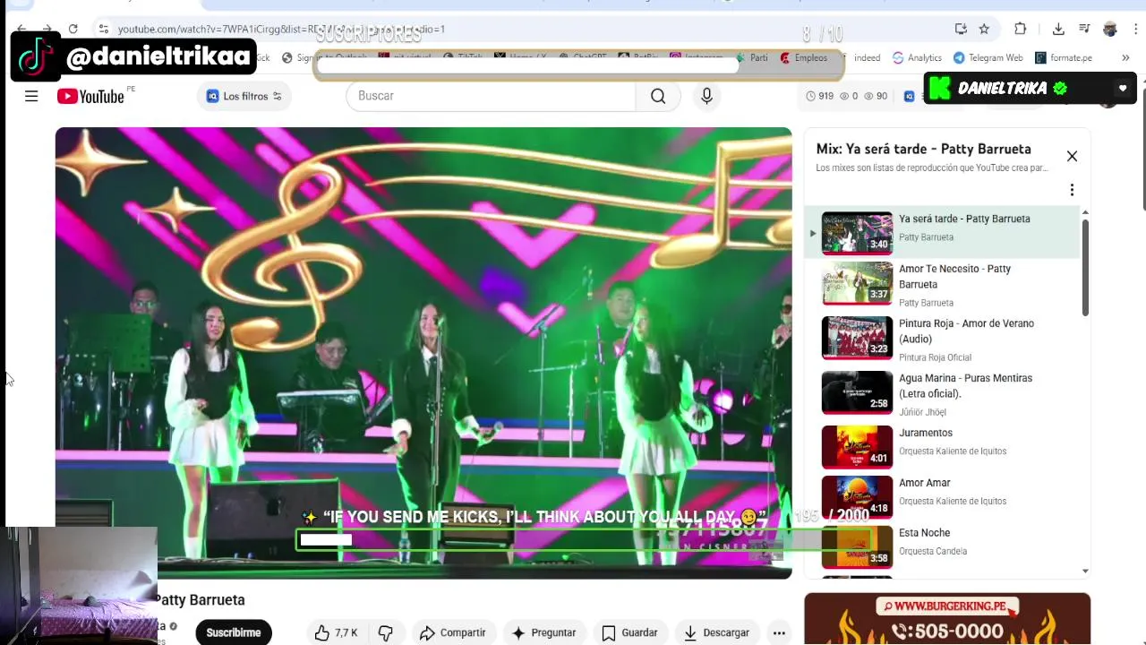This screenshot has height=645, width=1146.
Task: Click the address bar URL
Action: 281,29
